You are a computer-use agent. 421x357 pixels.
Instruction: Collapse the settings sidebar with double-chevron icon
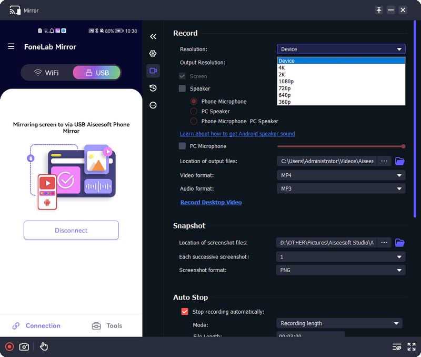[x=153, y=36]
